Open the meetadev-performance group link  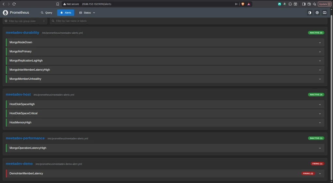coord(25,138)
